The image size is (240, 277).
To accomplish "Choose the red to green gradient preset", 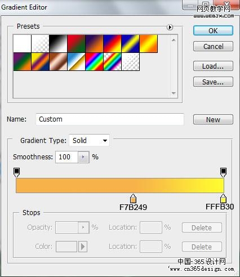I will coord(76,43).
